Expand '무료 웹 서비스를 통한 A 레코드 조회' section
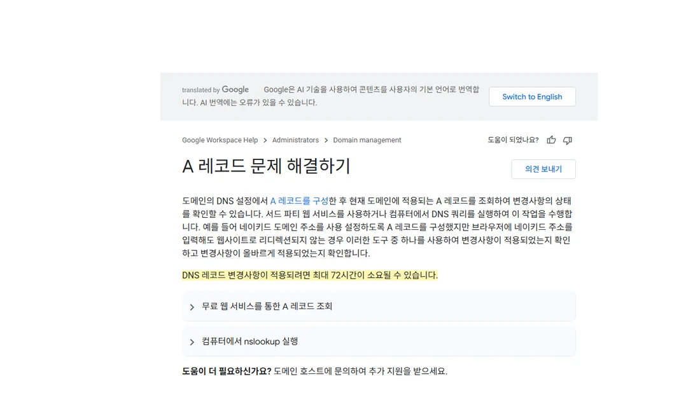Image resolution: width=700 pixels, height=393 pixels. pos(379,307)
